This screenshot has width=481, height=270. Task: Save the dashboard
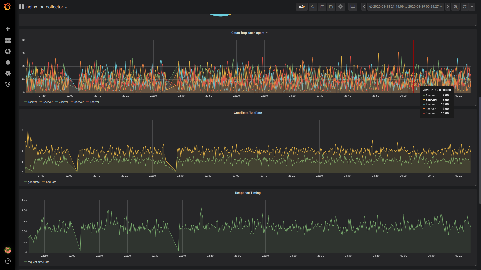point(331,7)
